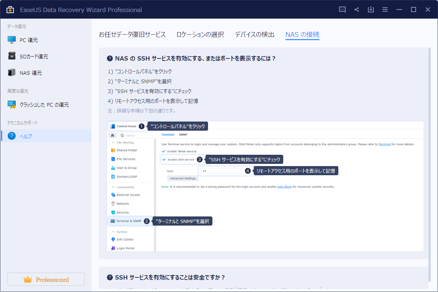Click the SSH サービスを有効にすることは安全ですか heading
The height and width of the screenshot is (292, 438).
point(170,277)
